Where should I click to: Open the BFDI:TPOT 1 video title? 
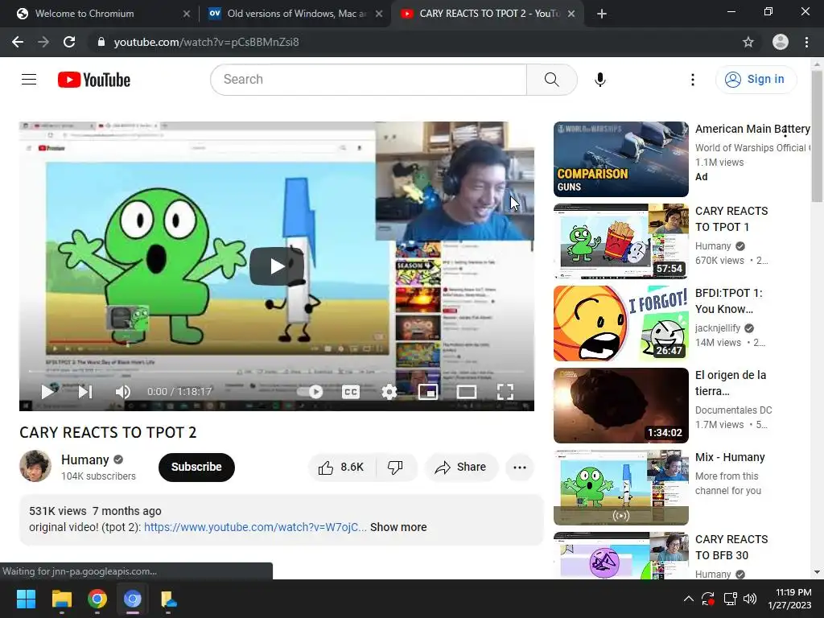(x=728, y=301)
